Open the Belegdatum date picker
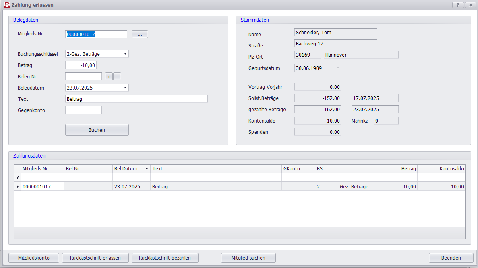The image size is (478, 268). (125, 88)
